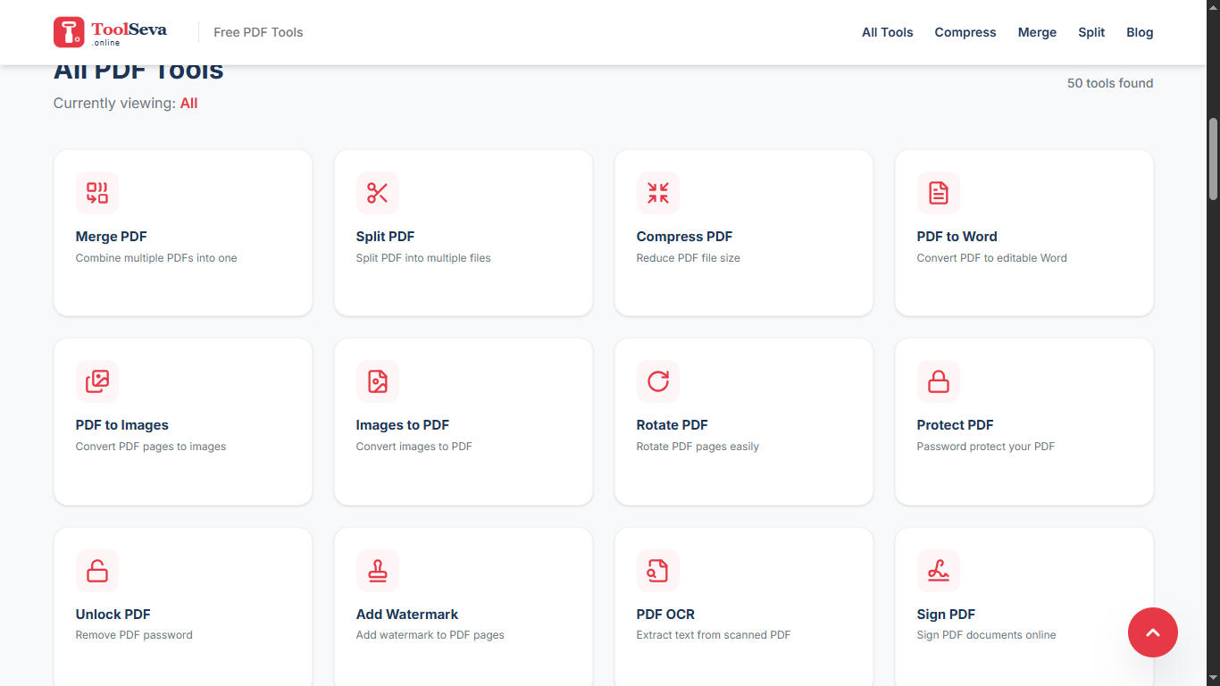Click the Merge PDF card icon
Viewport: 1220px width, 686px height.
click(x=97, y=193)
